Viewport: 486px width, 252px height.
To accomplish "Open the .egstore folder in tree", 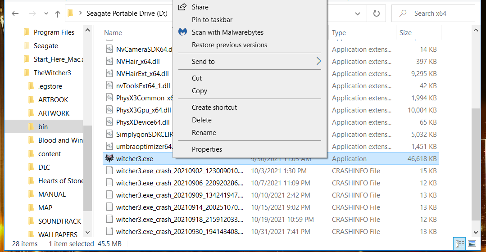I will click(x=50, y=86).
